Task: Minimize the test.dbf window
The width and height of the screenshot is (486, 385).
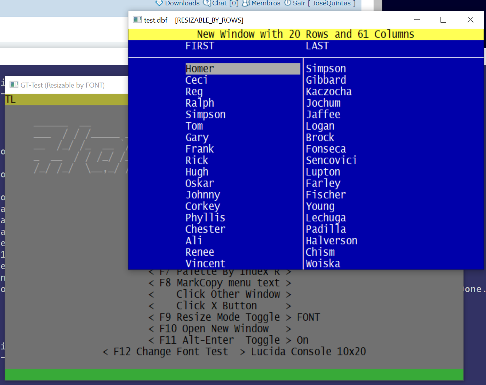Action: click(417, 19)
